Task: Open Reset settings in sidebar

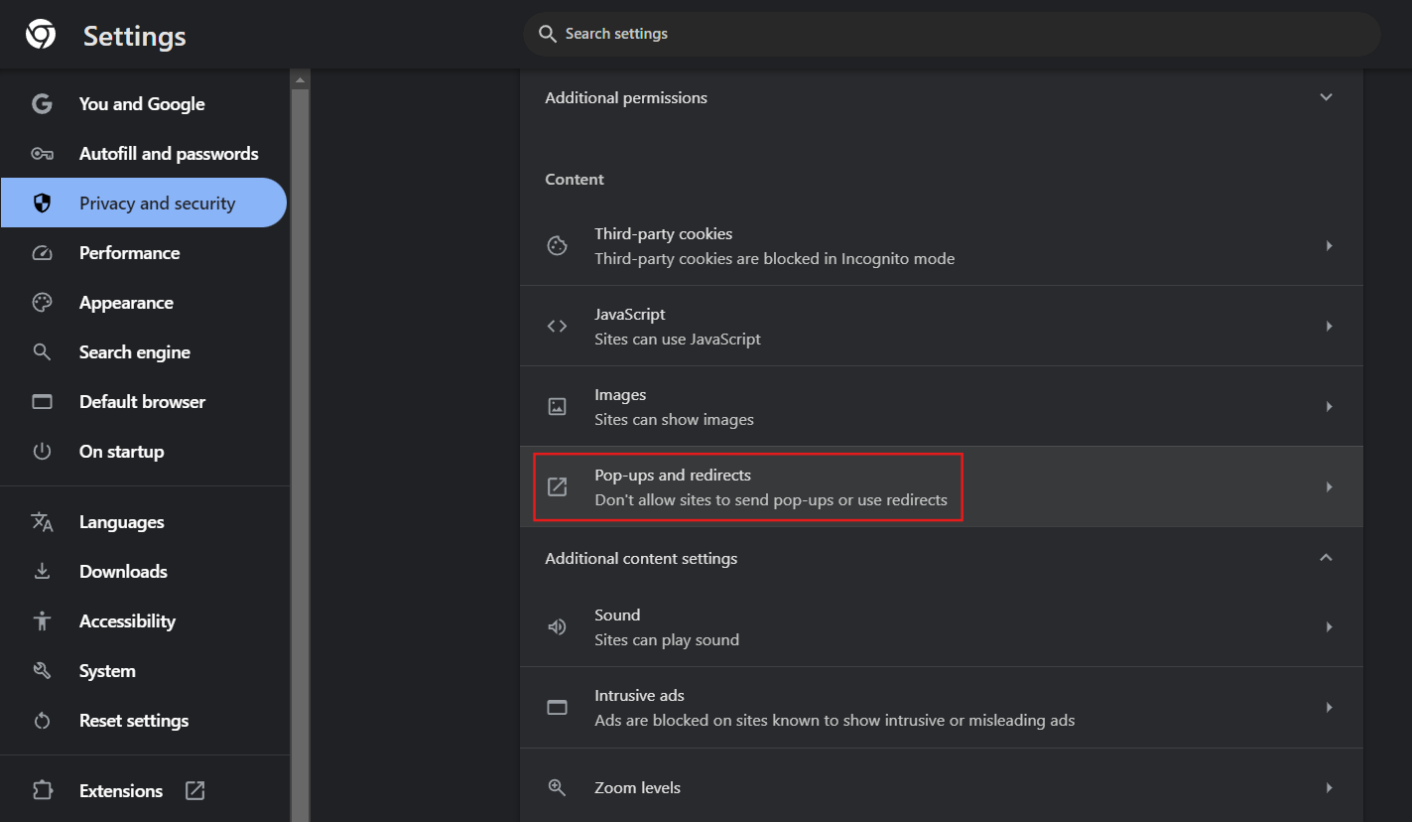Action: [x=133, y=721]
